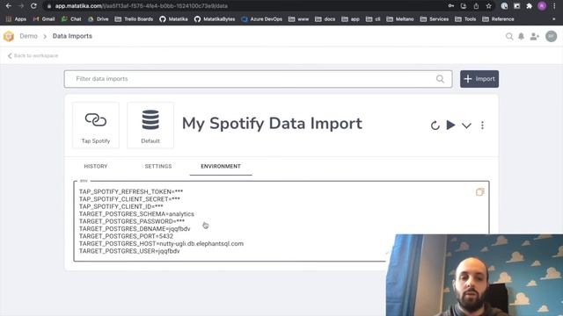563x316 pixels.
Task: Run the Spotify data import
Action: 451,125
